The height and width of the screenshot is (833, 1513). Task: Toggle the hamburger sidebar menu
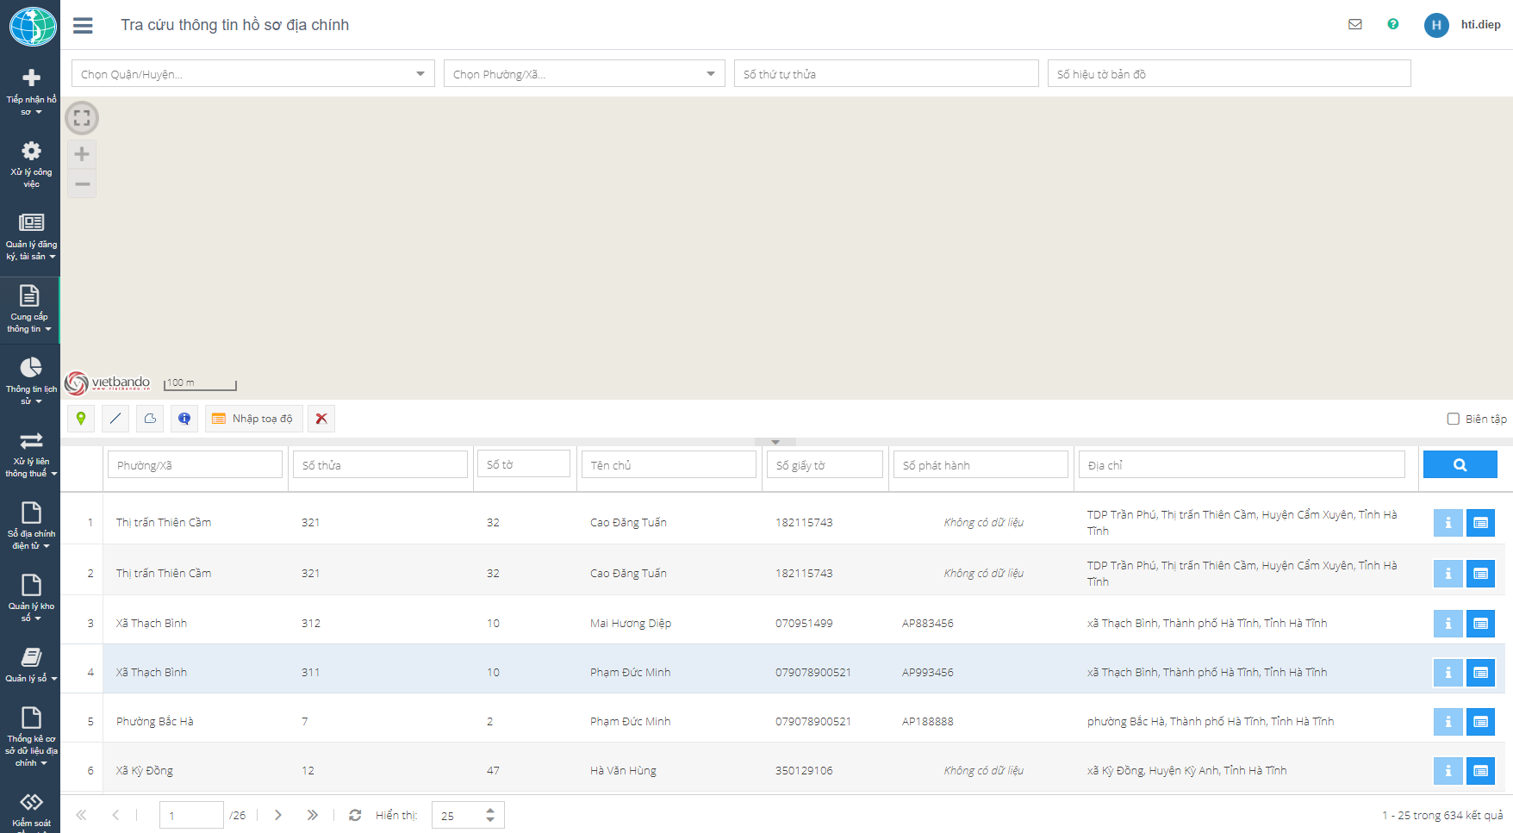[83, 26]
